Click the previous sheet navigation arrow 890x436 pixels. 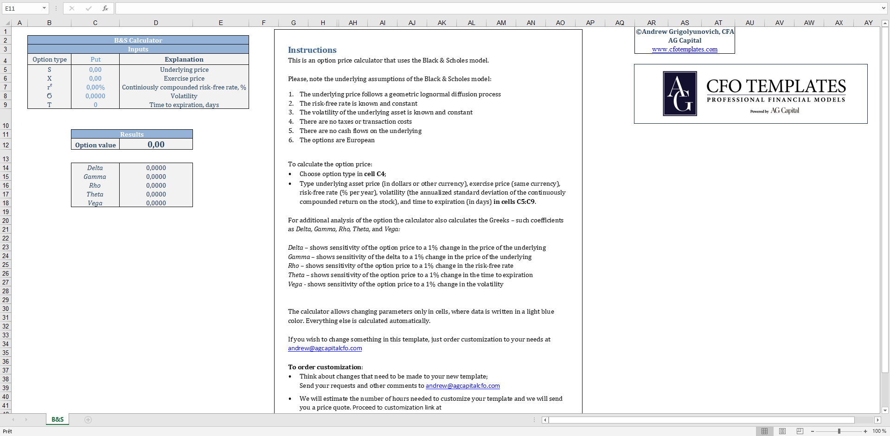click(13, 420)
